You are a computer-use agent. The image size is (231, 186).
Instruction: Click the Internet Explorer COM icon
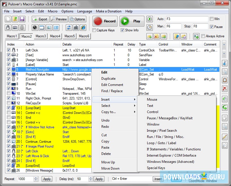coord(83,27)
